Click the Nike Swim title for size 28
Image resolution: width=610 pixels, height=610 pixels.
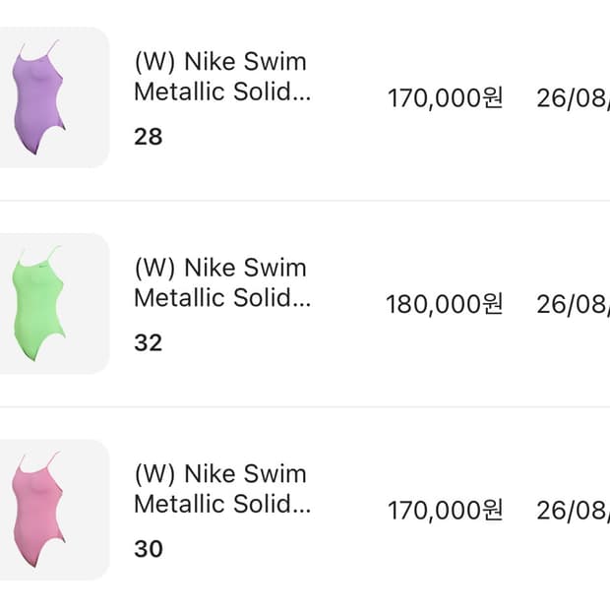[x=220, y=77]
